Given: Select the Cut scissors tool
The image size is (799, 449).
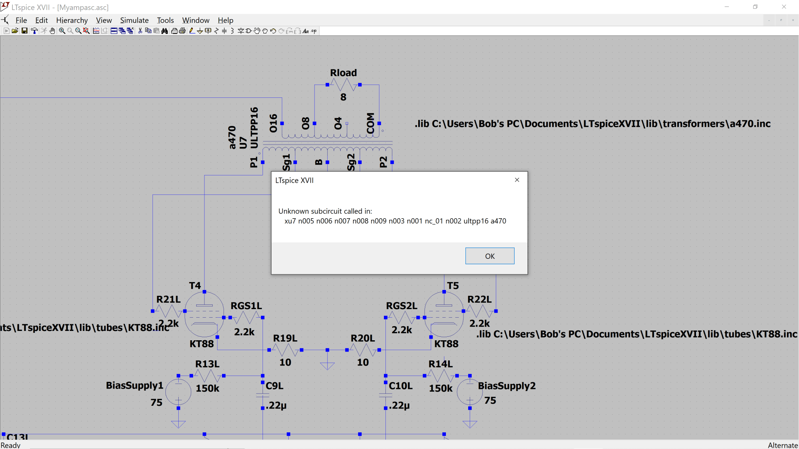Looking at the screenshot, I should click(140, 31).
